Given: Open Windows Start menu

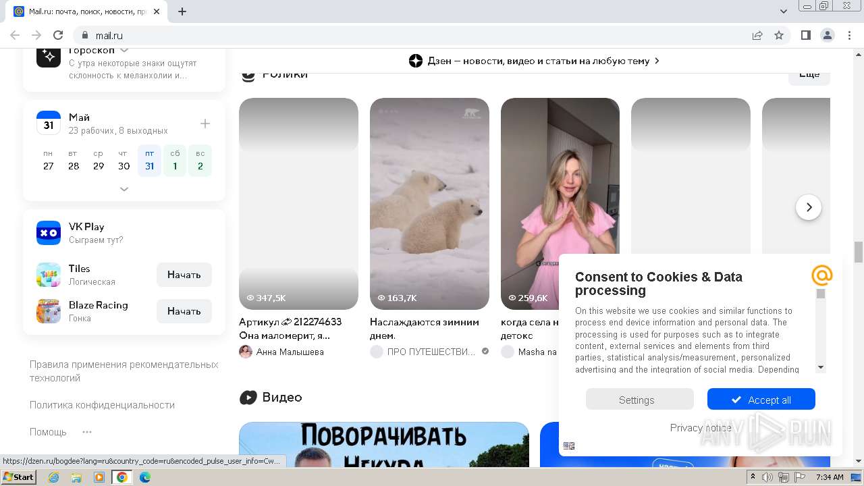Looking at the screenshot, I should pos(18,477).
